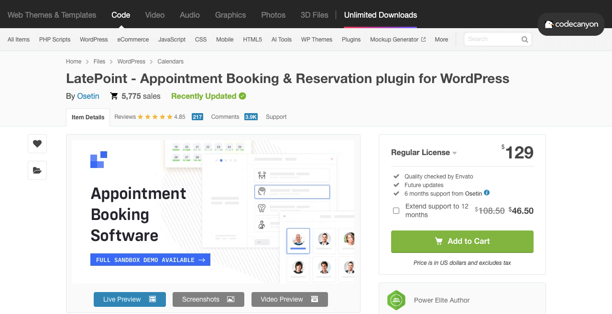This screenshot has width=612, height=314.
Task: Switch to the Support tab
Action: (x=276, y=117)
